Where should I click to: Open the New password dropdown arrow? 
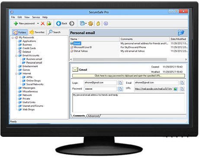[38, 23]
